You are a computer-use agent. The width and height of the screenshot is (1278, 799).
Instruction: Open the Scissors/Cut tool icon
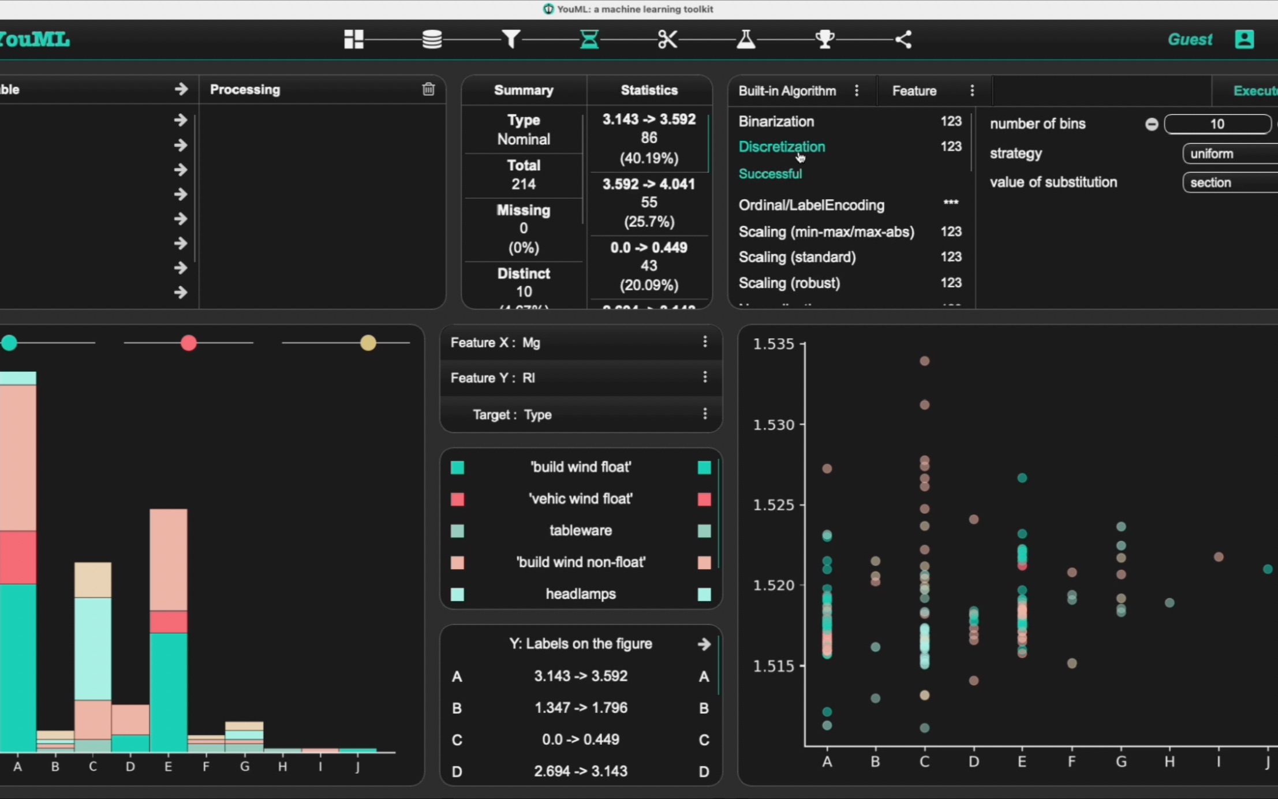666,40
